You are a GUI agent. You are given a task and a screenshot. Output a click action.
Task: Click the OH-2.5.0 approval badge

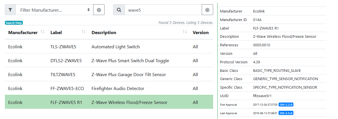click(286, 113)
